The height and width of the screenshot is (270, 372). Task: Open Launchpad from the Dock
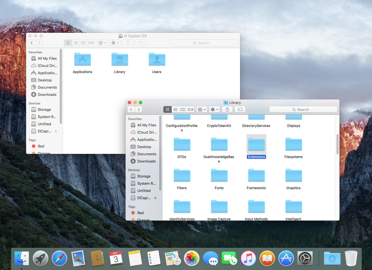coord(40,258)
